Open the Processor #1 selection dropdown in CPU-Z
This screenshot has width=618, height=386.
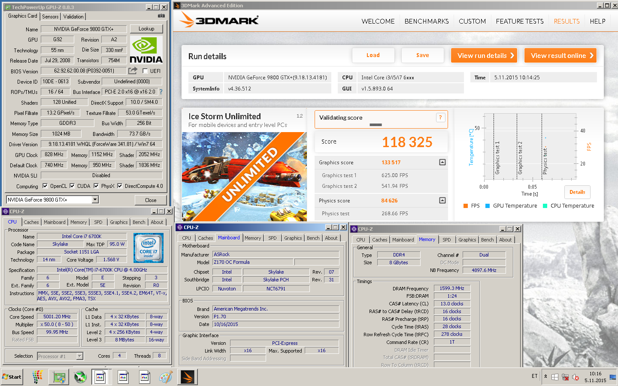79,356
